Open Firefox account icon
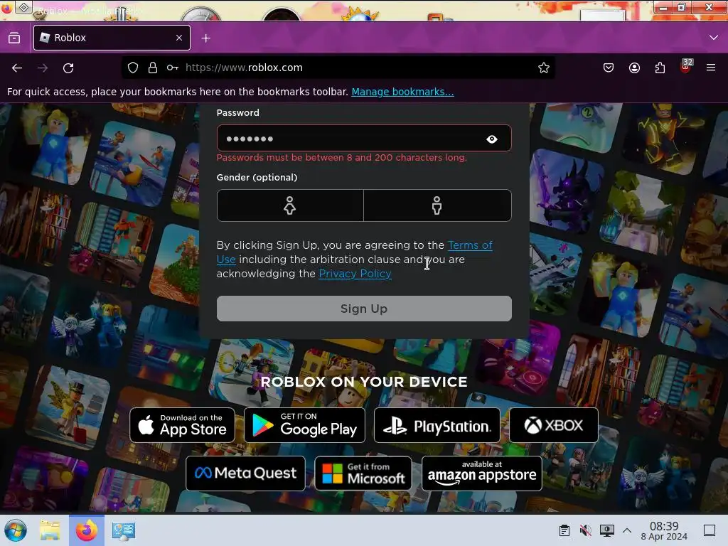The height and width of the screenshot is (546, 728). point(634,68)
